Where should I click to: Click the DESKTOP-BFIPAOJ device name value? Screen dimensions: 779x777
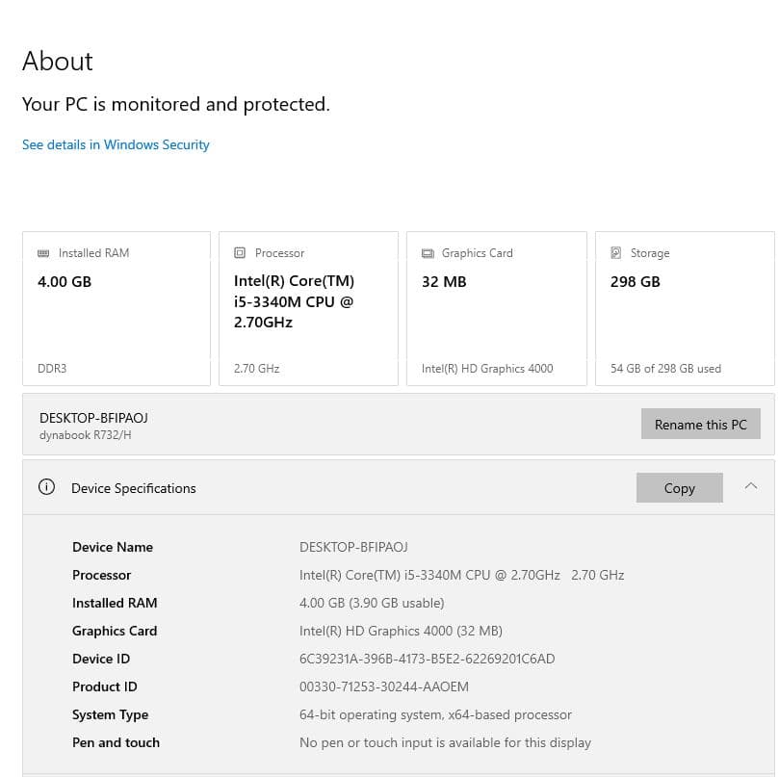353,547
